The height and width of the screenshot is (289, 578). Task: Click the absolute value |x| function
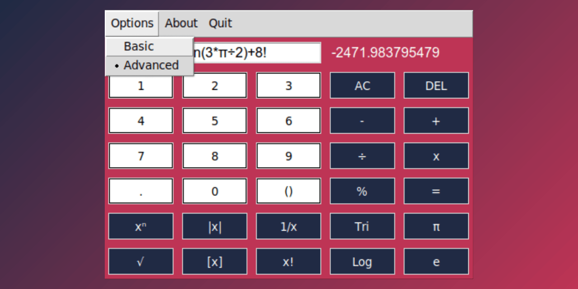(214, 226)
